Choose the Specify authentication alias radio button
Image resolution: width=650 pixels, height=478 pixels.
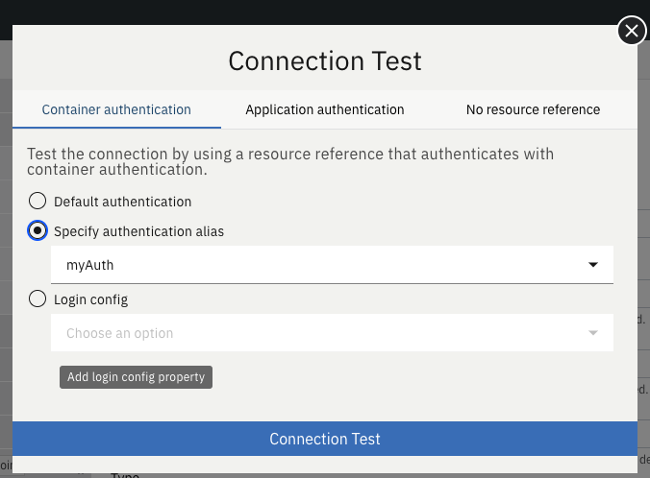click(37, 230)
